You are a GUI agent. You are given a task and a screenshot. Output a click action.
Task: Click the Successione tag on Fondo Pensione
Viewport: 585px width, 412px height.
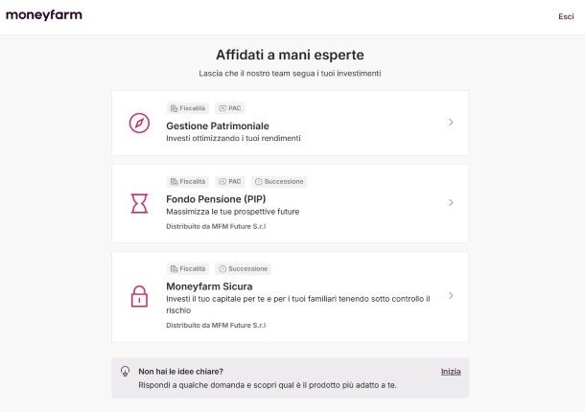click(x=279, y=181)
